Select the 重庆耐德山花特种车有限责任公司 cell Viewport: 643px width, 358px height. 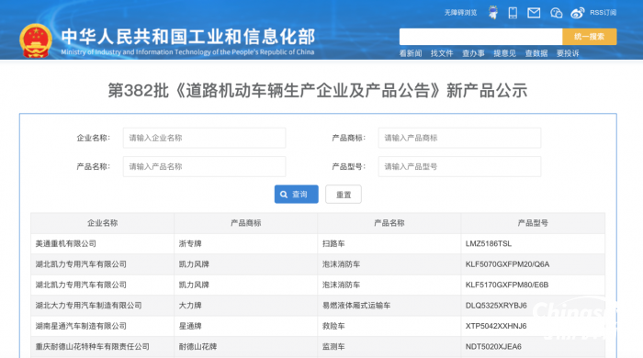click(x=103, y=347)
